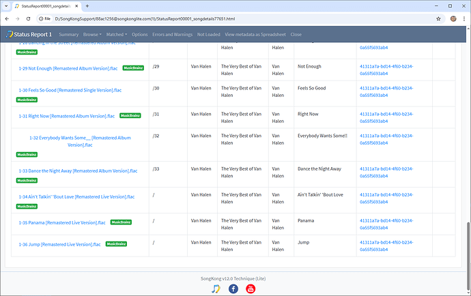Open a new browser tab
Viewport: 471px width, 296px height.
click(x=87, y=5)
